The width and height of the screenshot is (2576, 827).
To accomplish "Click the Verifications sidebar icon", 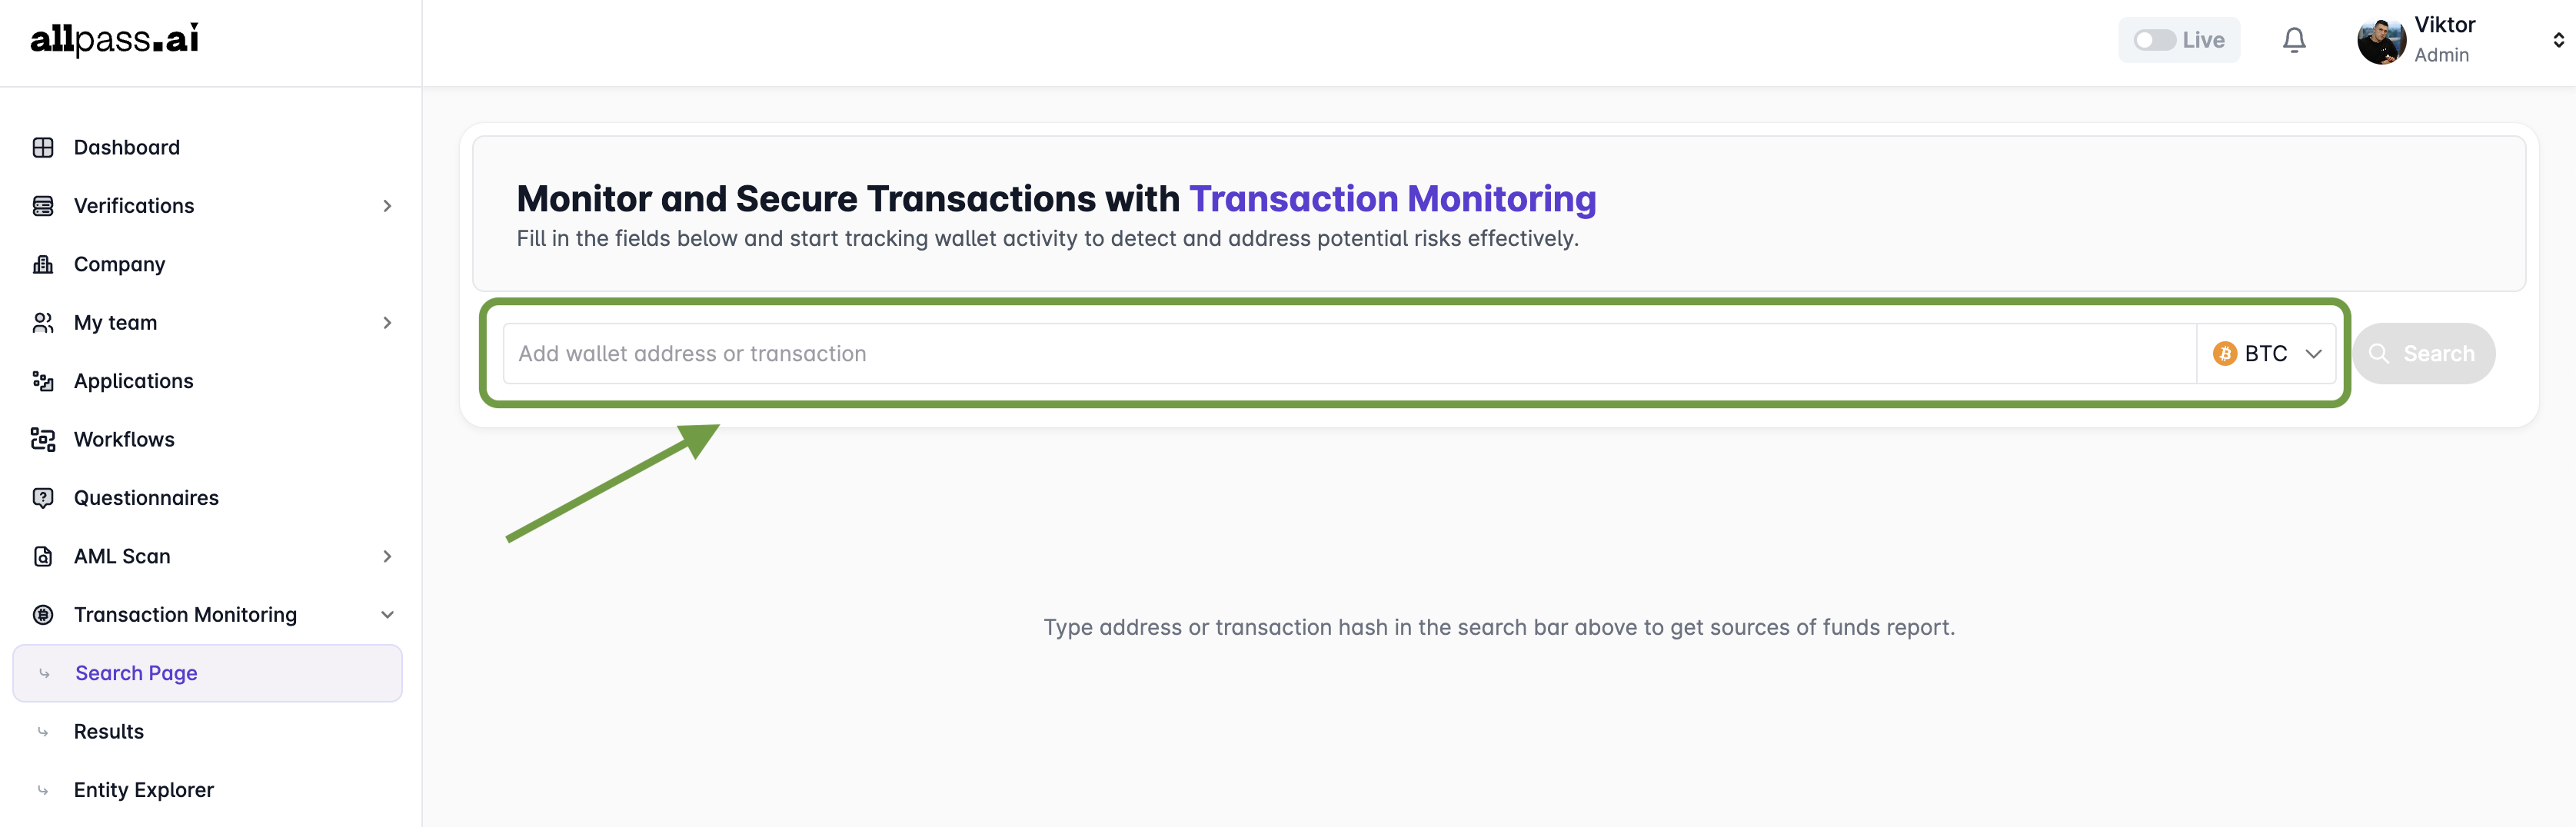I will tap(43, 206).
